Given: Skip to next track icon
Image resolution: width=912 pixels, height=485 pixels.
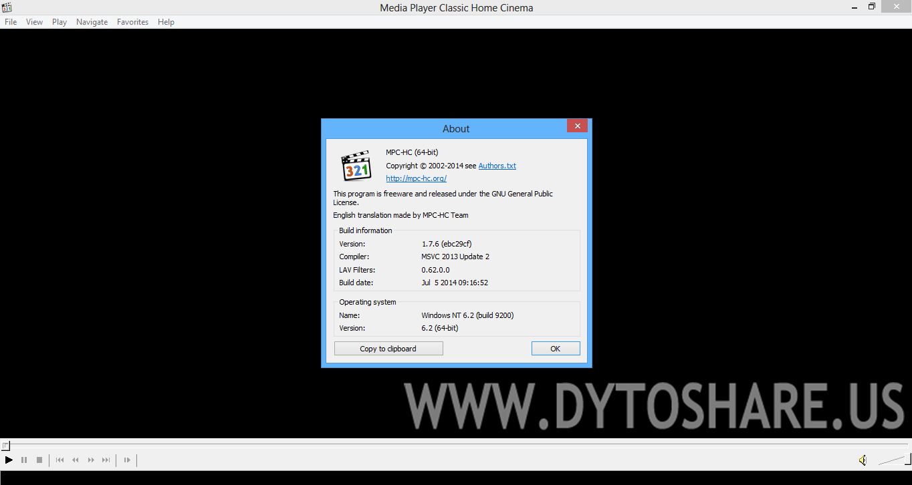Looking at the screenshot, I should (x=106, y=460).
